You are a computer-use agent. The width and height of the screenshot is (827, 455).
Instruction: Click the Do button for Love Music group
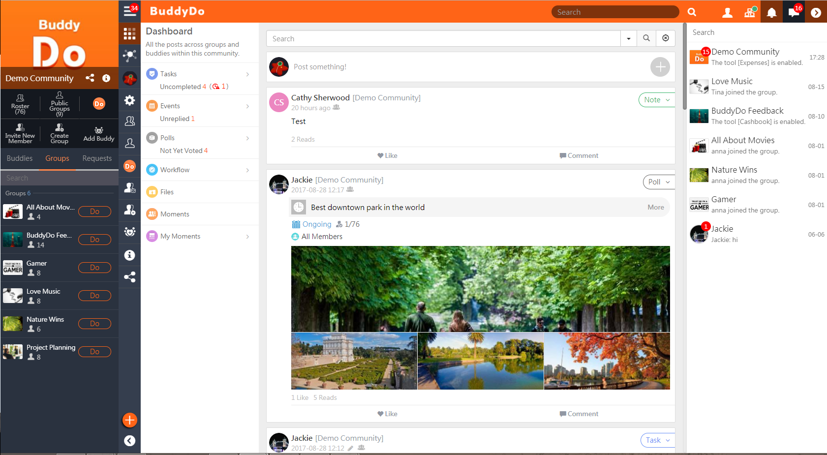click(x=94, y=296)
